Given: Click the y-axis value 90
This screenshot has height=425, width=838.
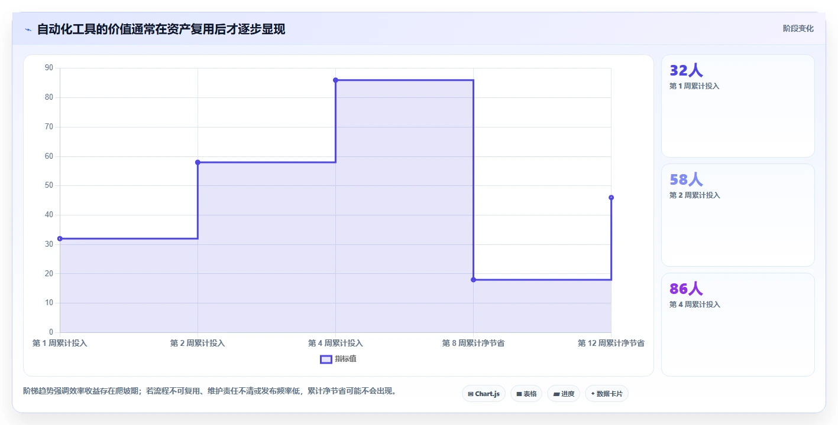Looking at the screenshot, I should click(x=49, y=68).
